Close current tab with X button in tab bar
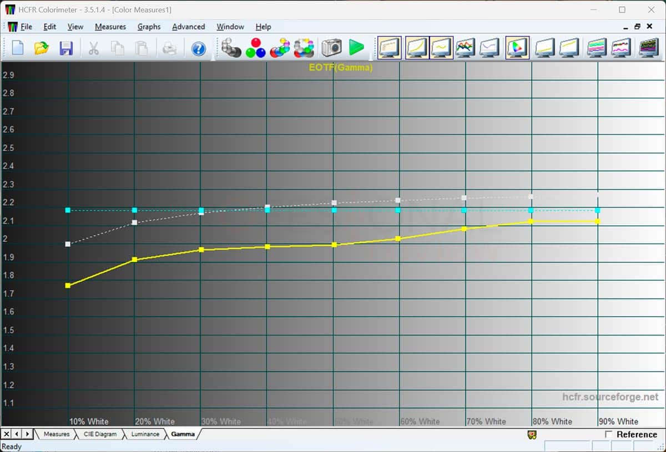Screen dimensions: 666x452 (6, 434)
